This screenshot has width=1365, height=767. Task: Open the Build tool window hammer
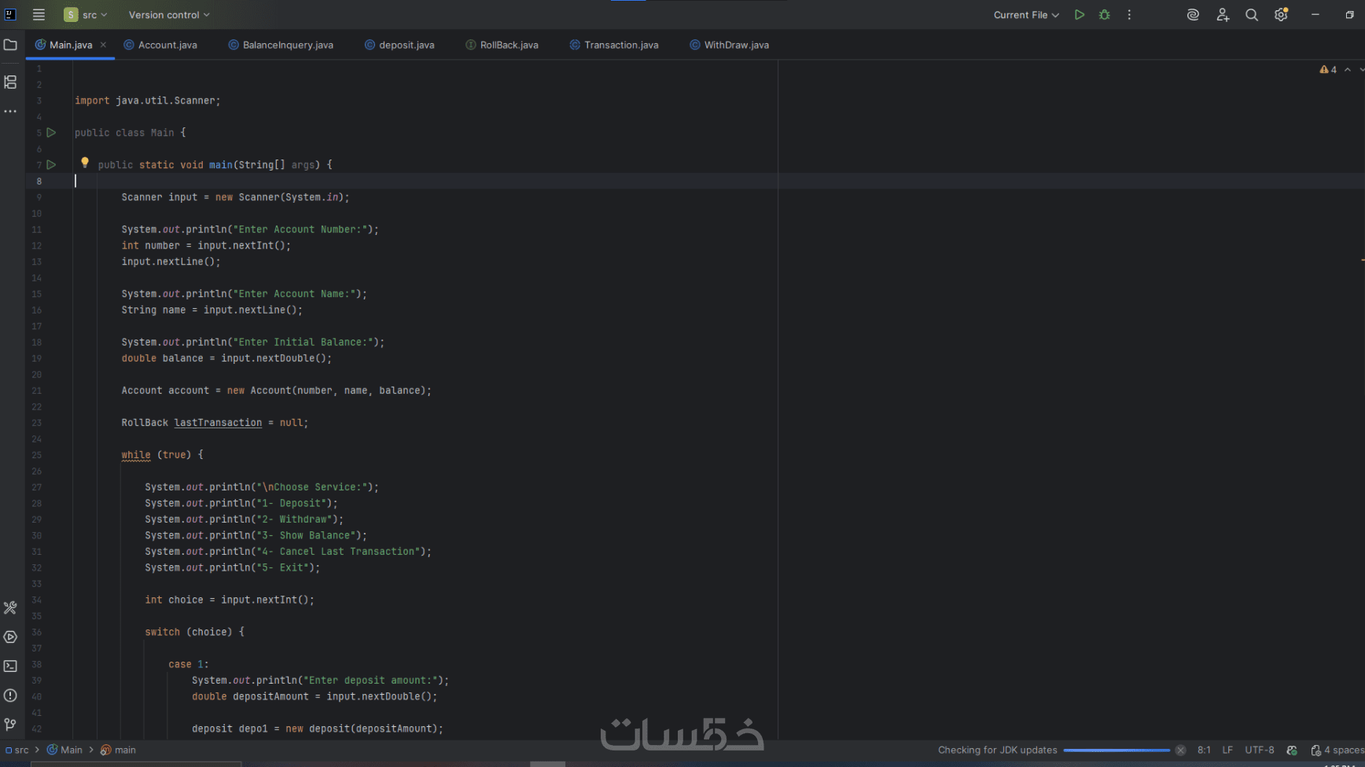coord(10,607)
